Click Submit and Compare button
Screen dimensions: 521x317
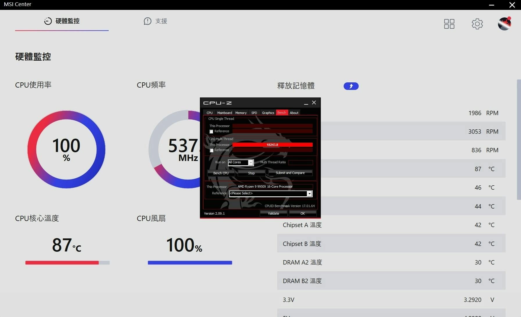click(x=290, y=173)
